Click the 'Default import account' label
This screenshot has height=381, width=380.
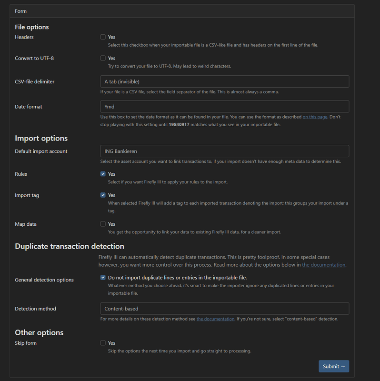tap(41, 151)
